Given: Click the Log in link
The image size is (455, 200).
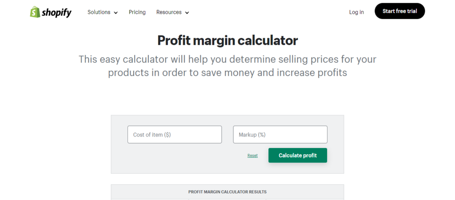Looking at the screenshot, I should click(356, 12).
